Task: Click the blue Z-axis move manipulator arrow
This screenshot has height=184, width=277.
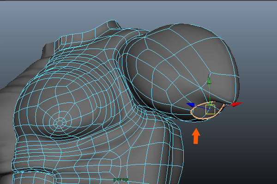Action: click(x=191, y=105)
